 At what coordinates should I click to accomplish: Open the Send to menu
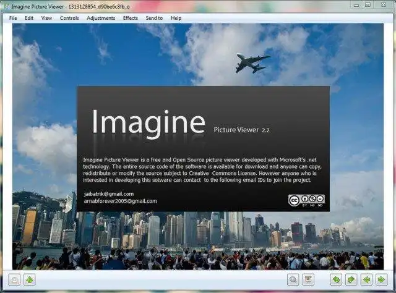154,18
